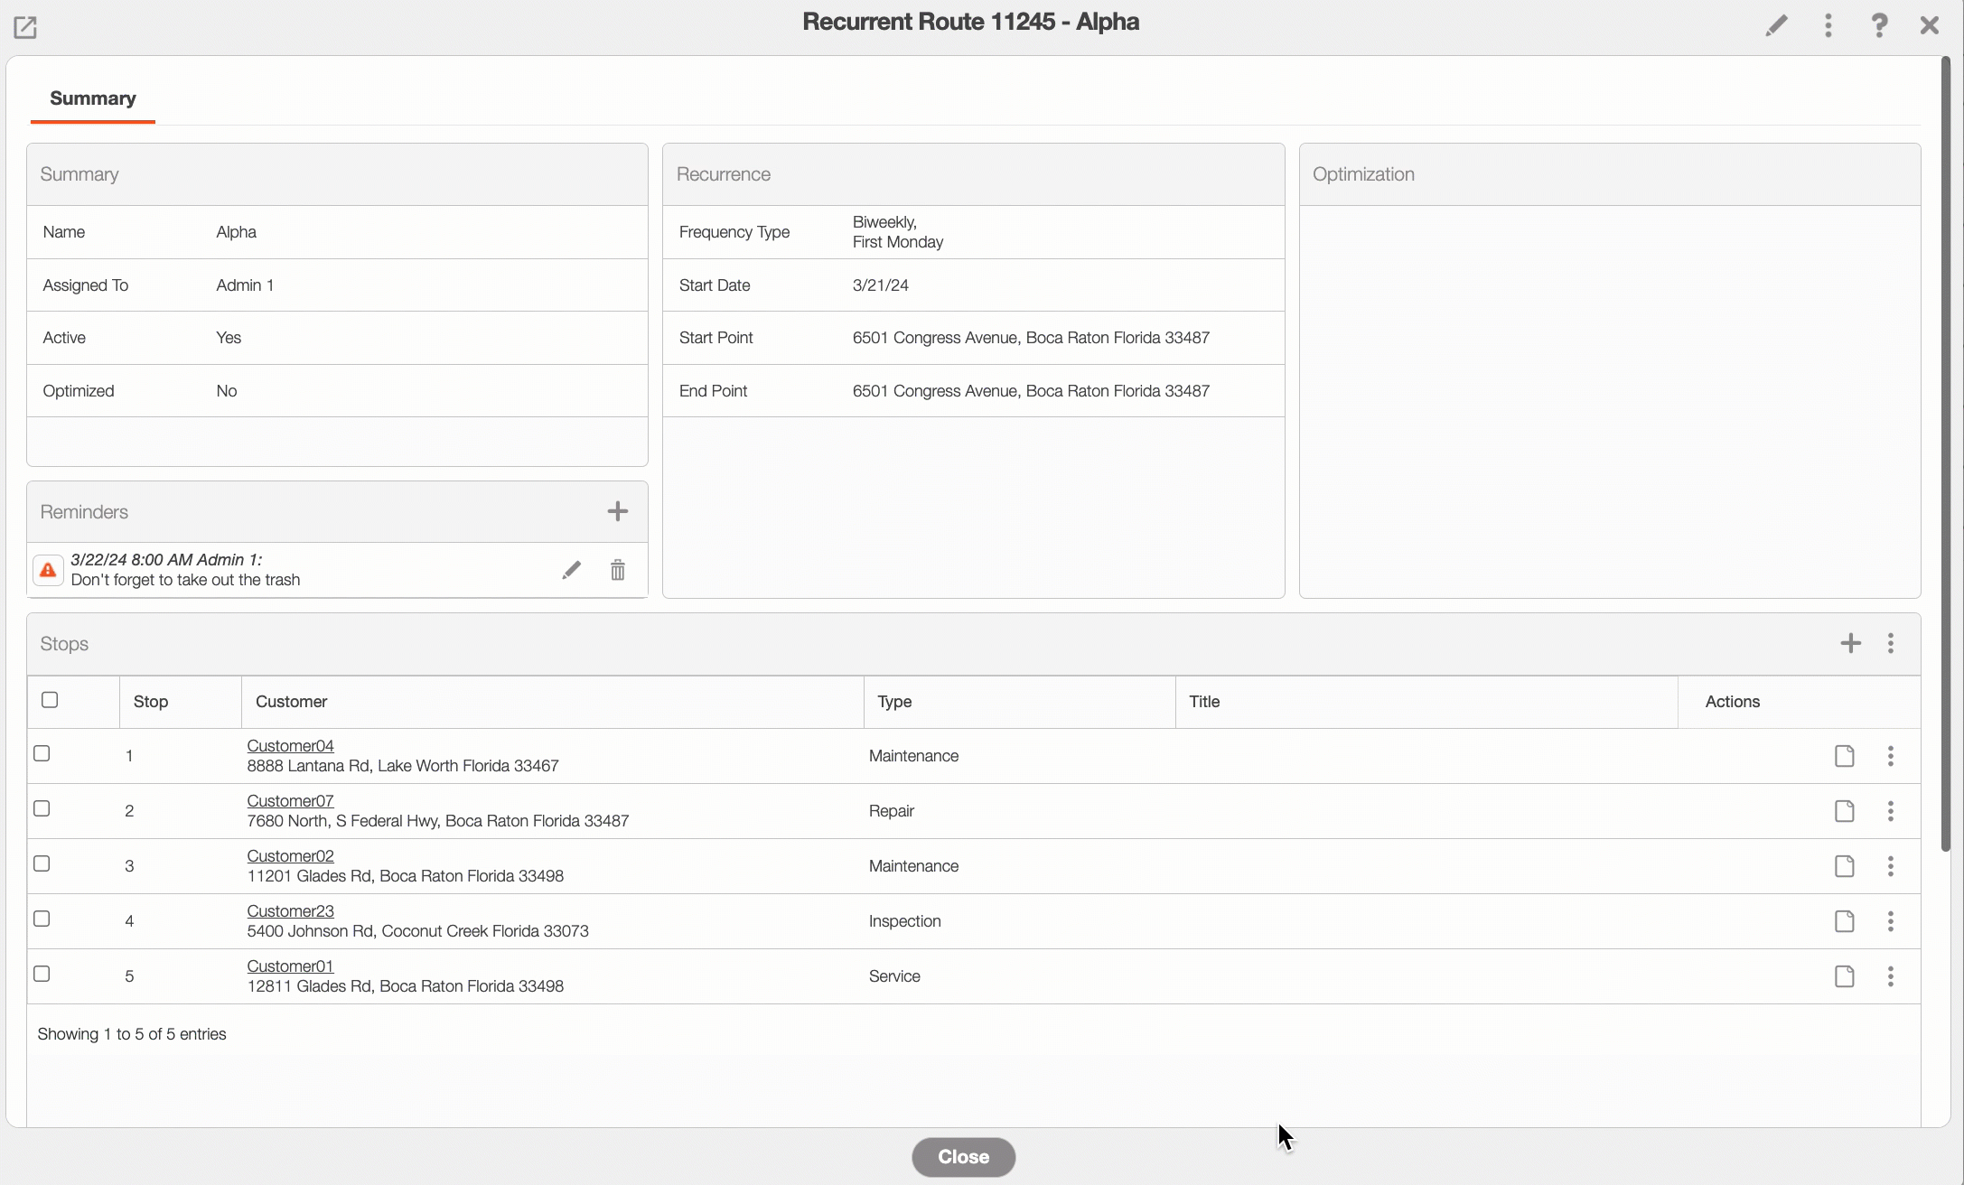Click the vertical scrollbar
This screenshot has width=1964, height=1185.
pyautogui.click(x=1945, y=452)
